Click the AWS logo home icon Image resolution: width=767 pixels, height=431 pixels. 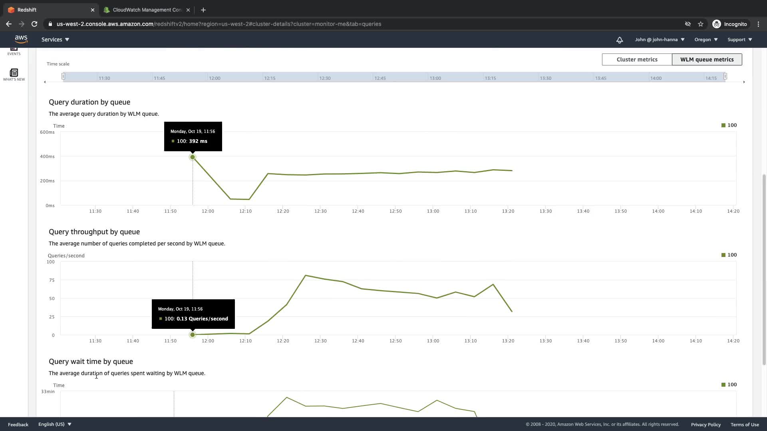click(21, 39)
